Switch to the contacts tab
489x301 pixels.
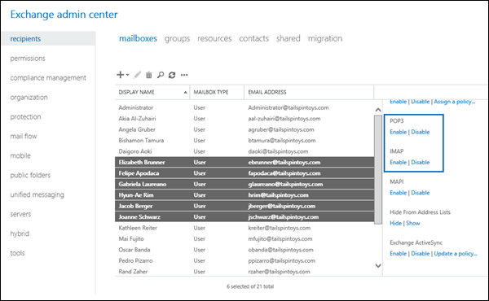pos(253,38)
